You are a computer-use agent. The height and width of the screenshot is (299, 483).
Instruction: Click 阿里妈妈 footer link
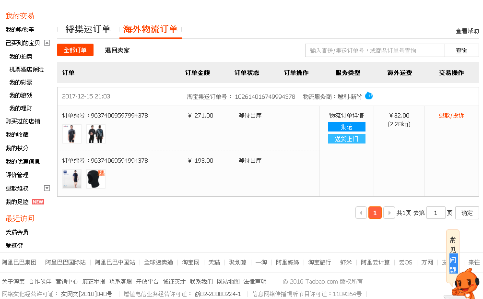(x=287, y=263)
